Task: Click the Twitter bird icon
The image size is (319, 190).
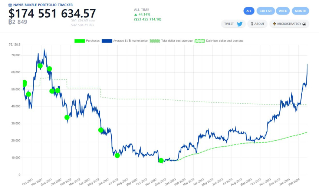Action: click(240, 24)
